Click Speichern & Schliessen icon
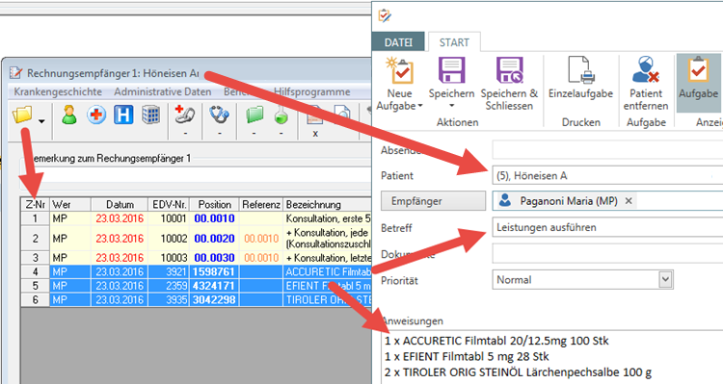 509,70
